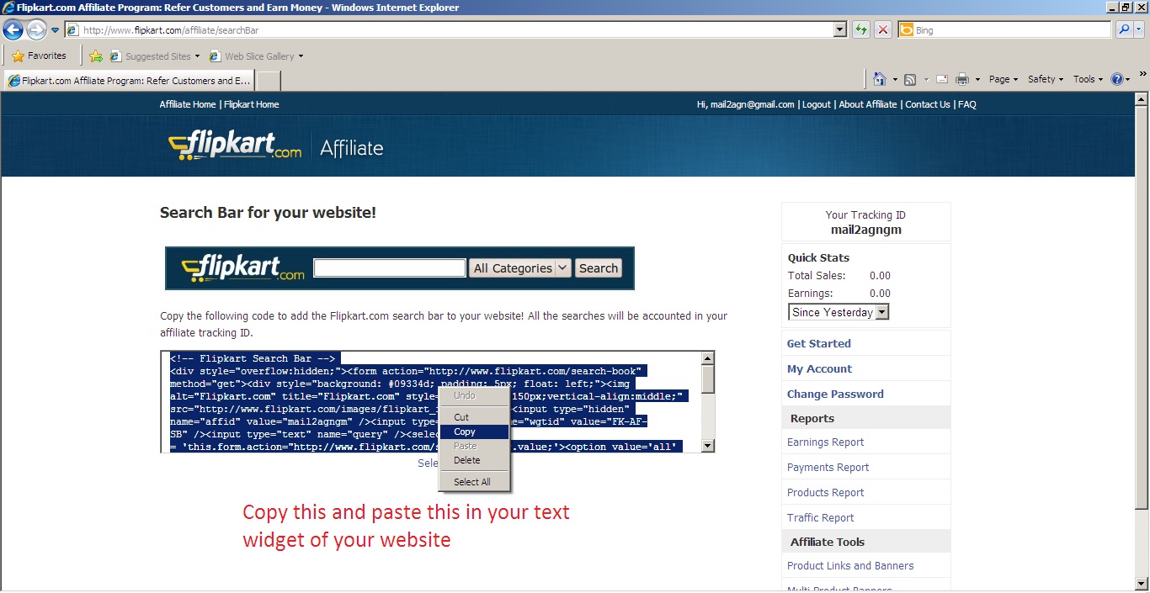Expand the address bar history dropdown

pos(840,30)
